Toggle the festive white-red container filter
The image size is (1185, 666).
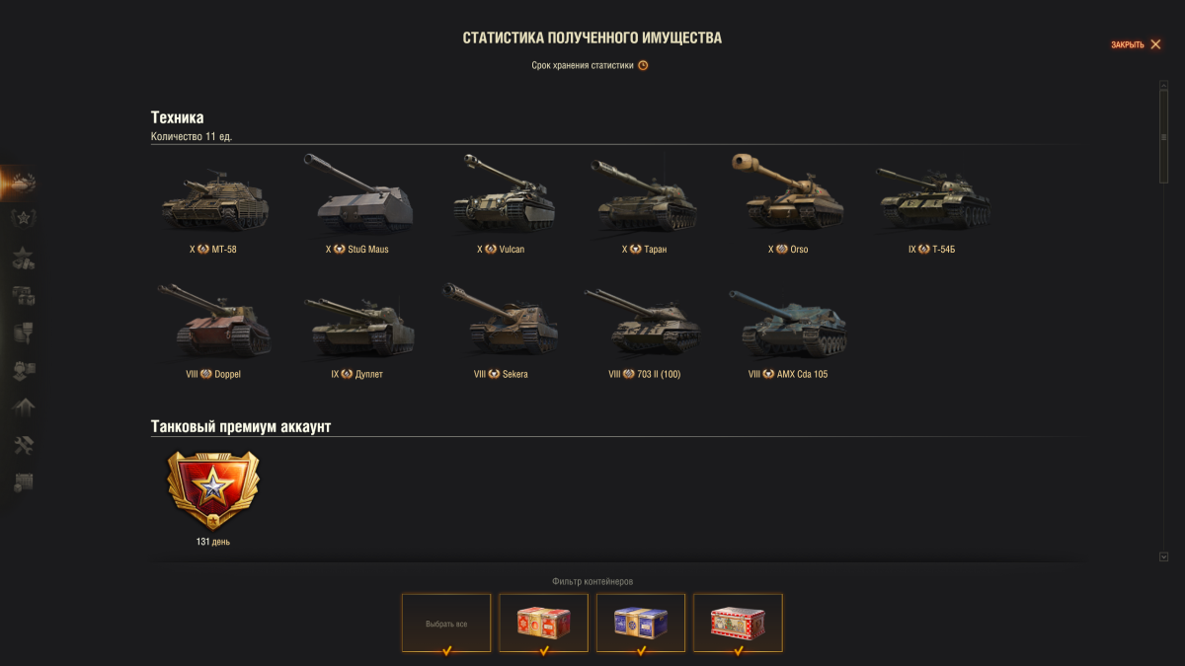(738, 623)
